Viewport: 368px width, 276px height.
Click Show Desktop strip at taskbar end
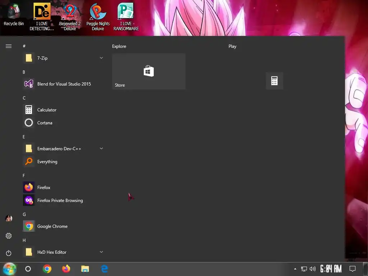point(365,269)
